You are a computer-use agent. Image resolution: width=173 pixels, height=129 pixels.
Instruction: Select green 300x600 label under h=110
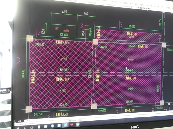tap(64, 35)
